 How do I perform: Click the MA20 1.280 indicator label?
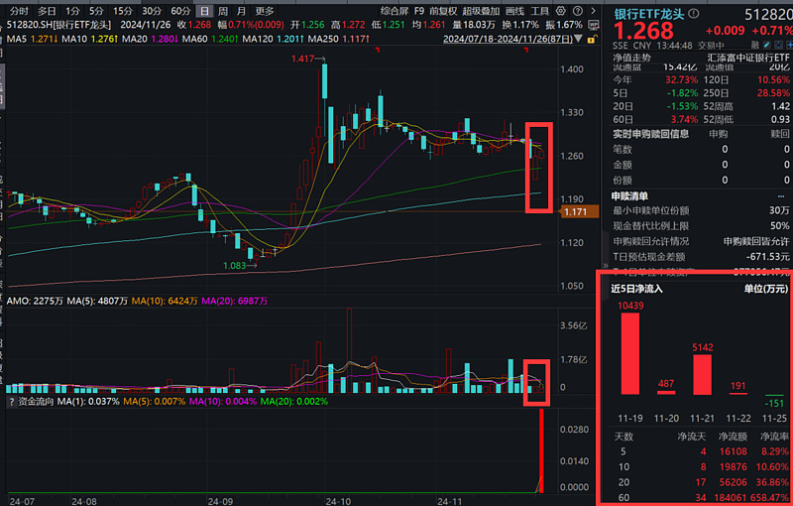151,39
